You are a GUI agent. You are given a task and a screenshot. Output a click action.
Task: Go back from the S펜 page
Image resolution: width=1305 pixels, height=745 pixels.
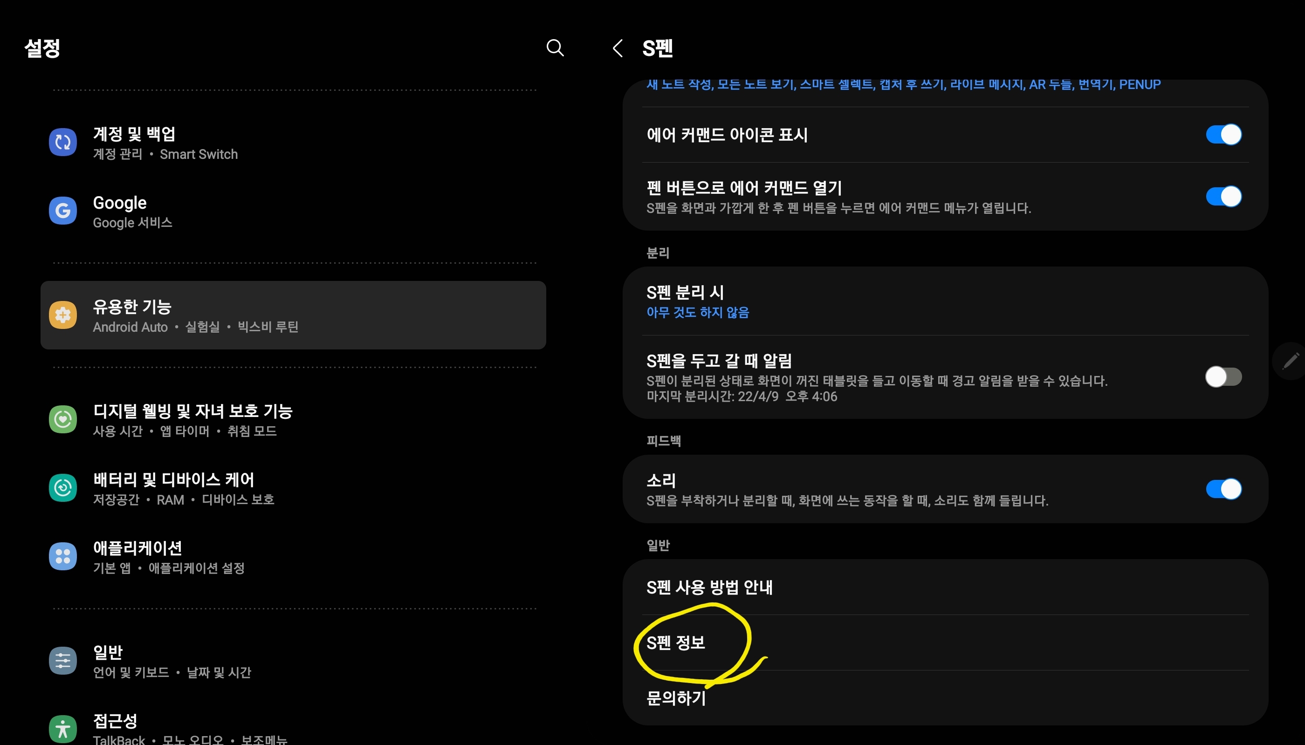click(x=618, y=48)
